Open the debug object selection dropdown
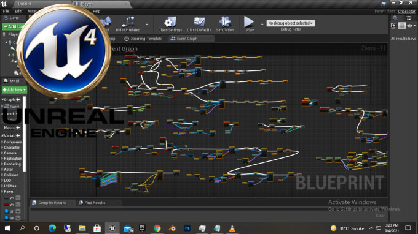 point(291,23)
